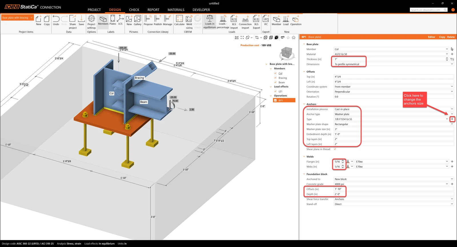The height and width of the screenshot is (247, 457).
Task: Add new material next to A572 Gr.50
Action: 452,54
